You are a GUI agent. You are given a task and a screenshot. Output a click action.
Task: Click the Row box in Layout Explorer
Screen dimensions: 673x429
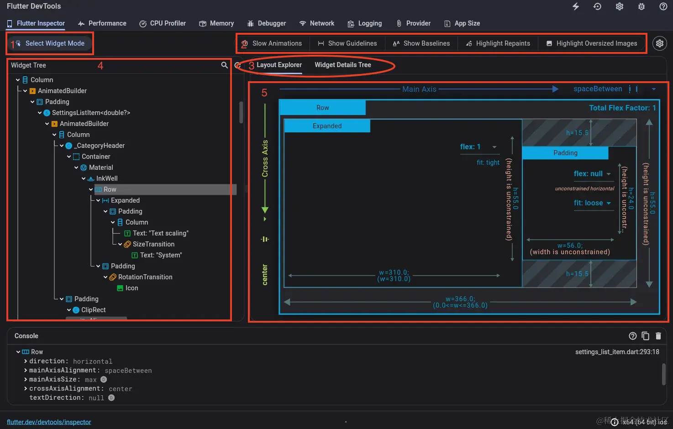click(322, 108)
